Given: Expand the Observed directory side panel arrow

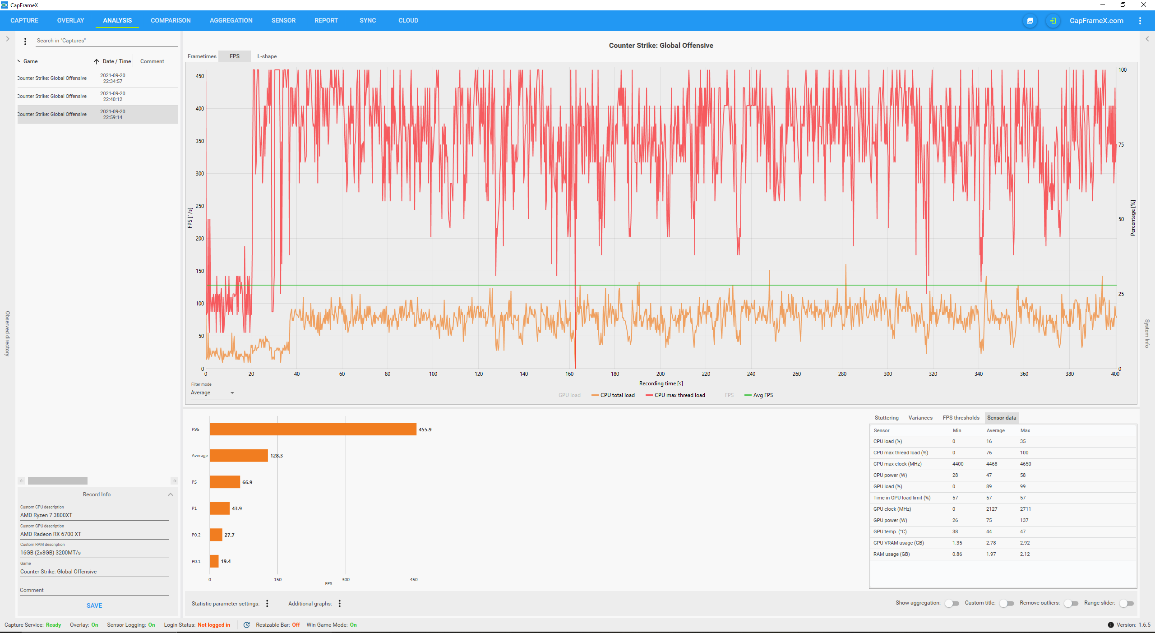Looking at the screenshot, I should 8,39.
